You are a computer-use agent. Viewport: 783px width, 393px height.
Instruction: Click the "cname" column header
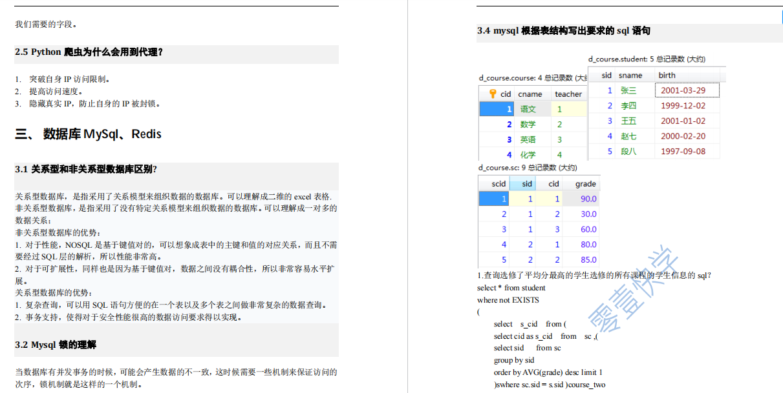(x=530, y=94)
